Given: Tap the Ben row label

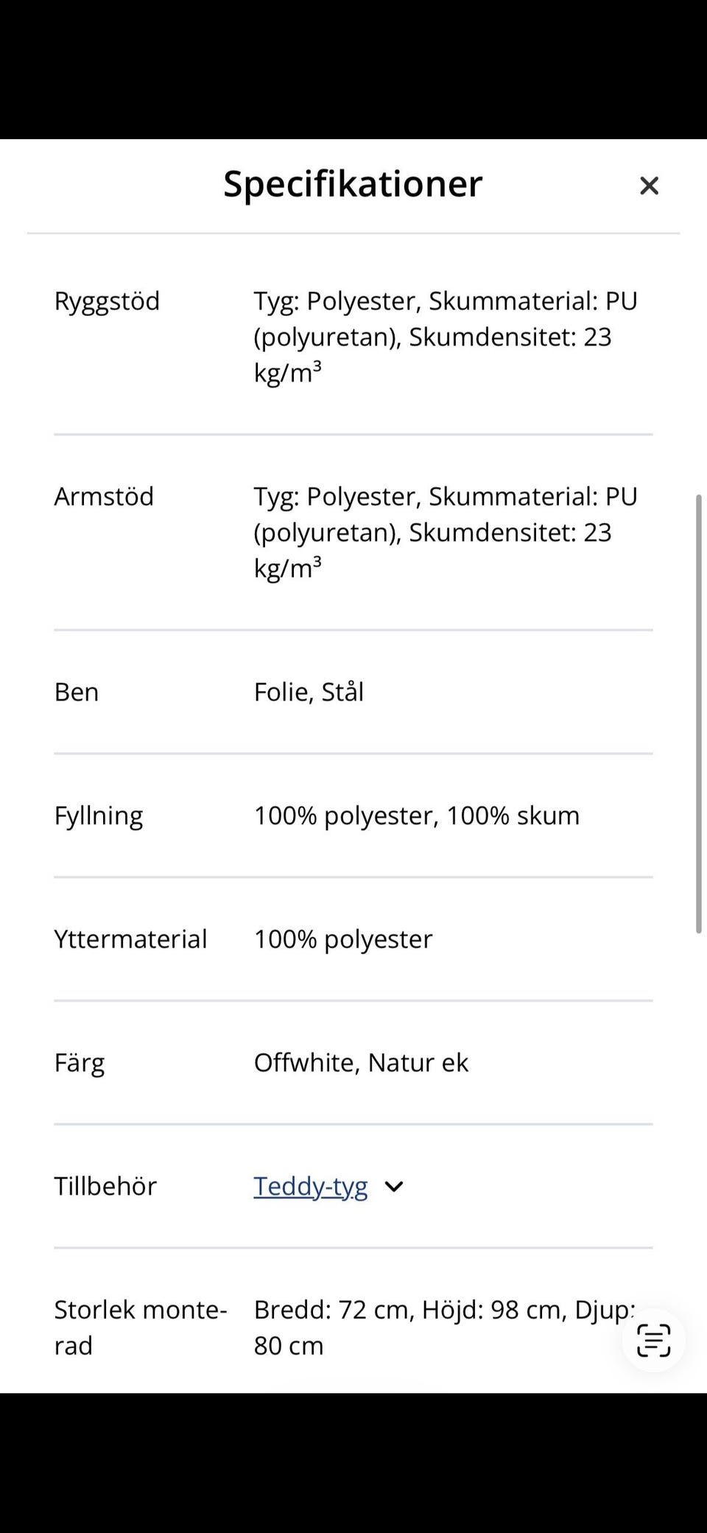Looking at the screenshot, I should (77, 692).
